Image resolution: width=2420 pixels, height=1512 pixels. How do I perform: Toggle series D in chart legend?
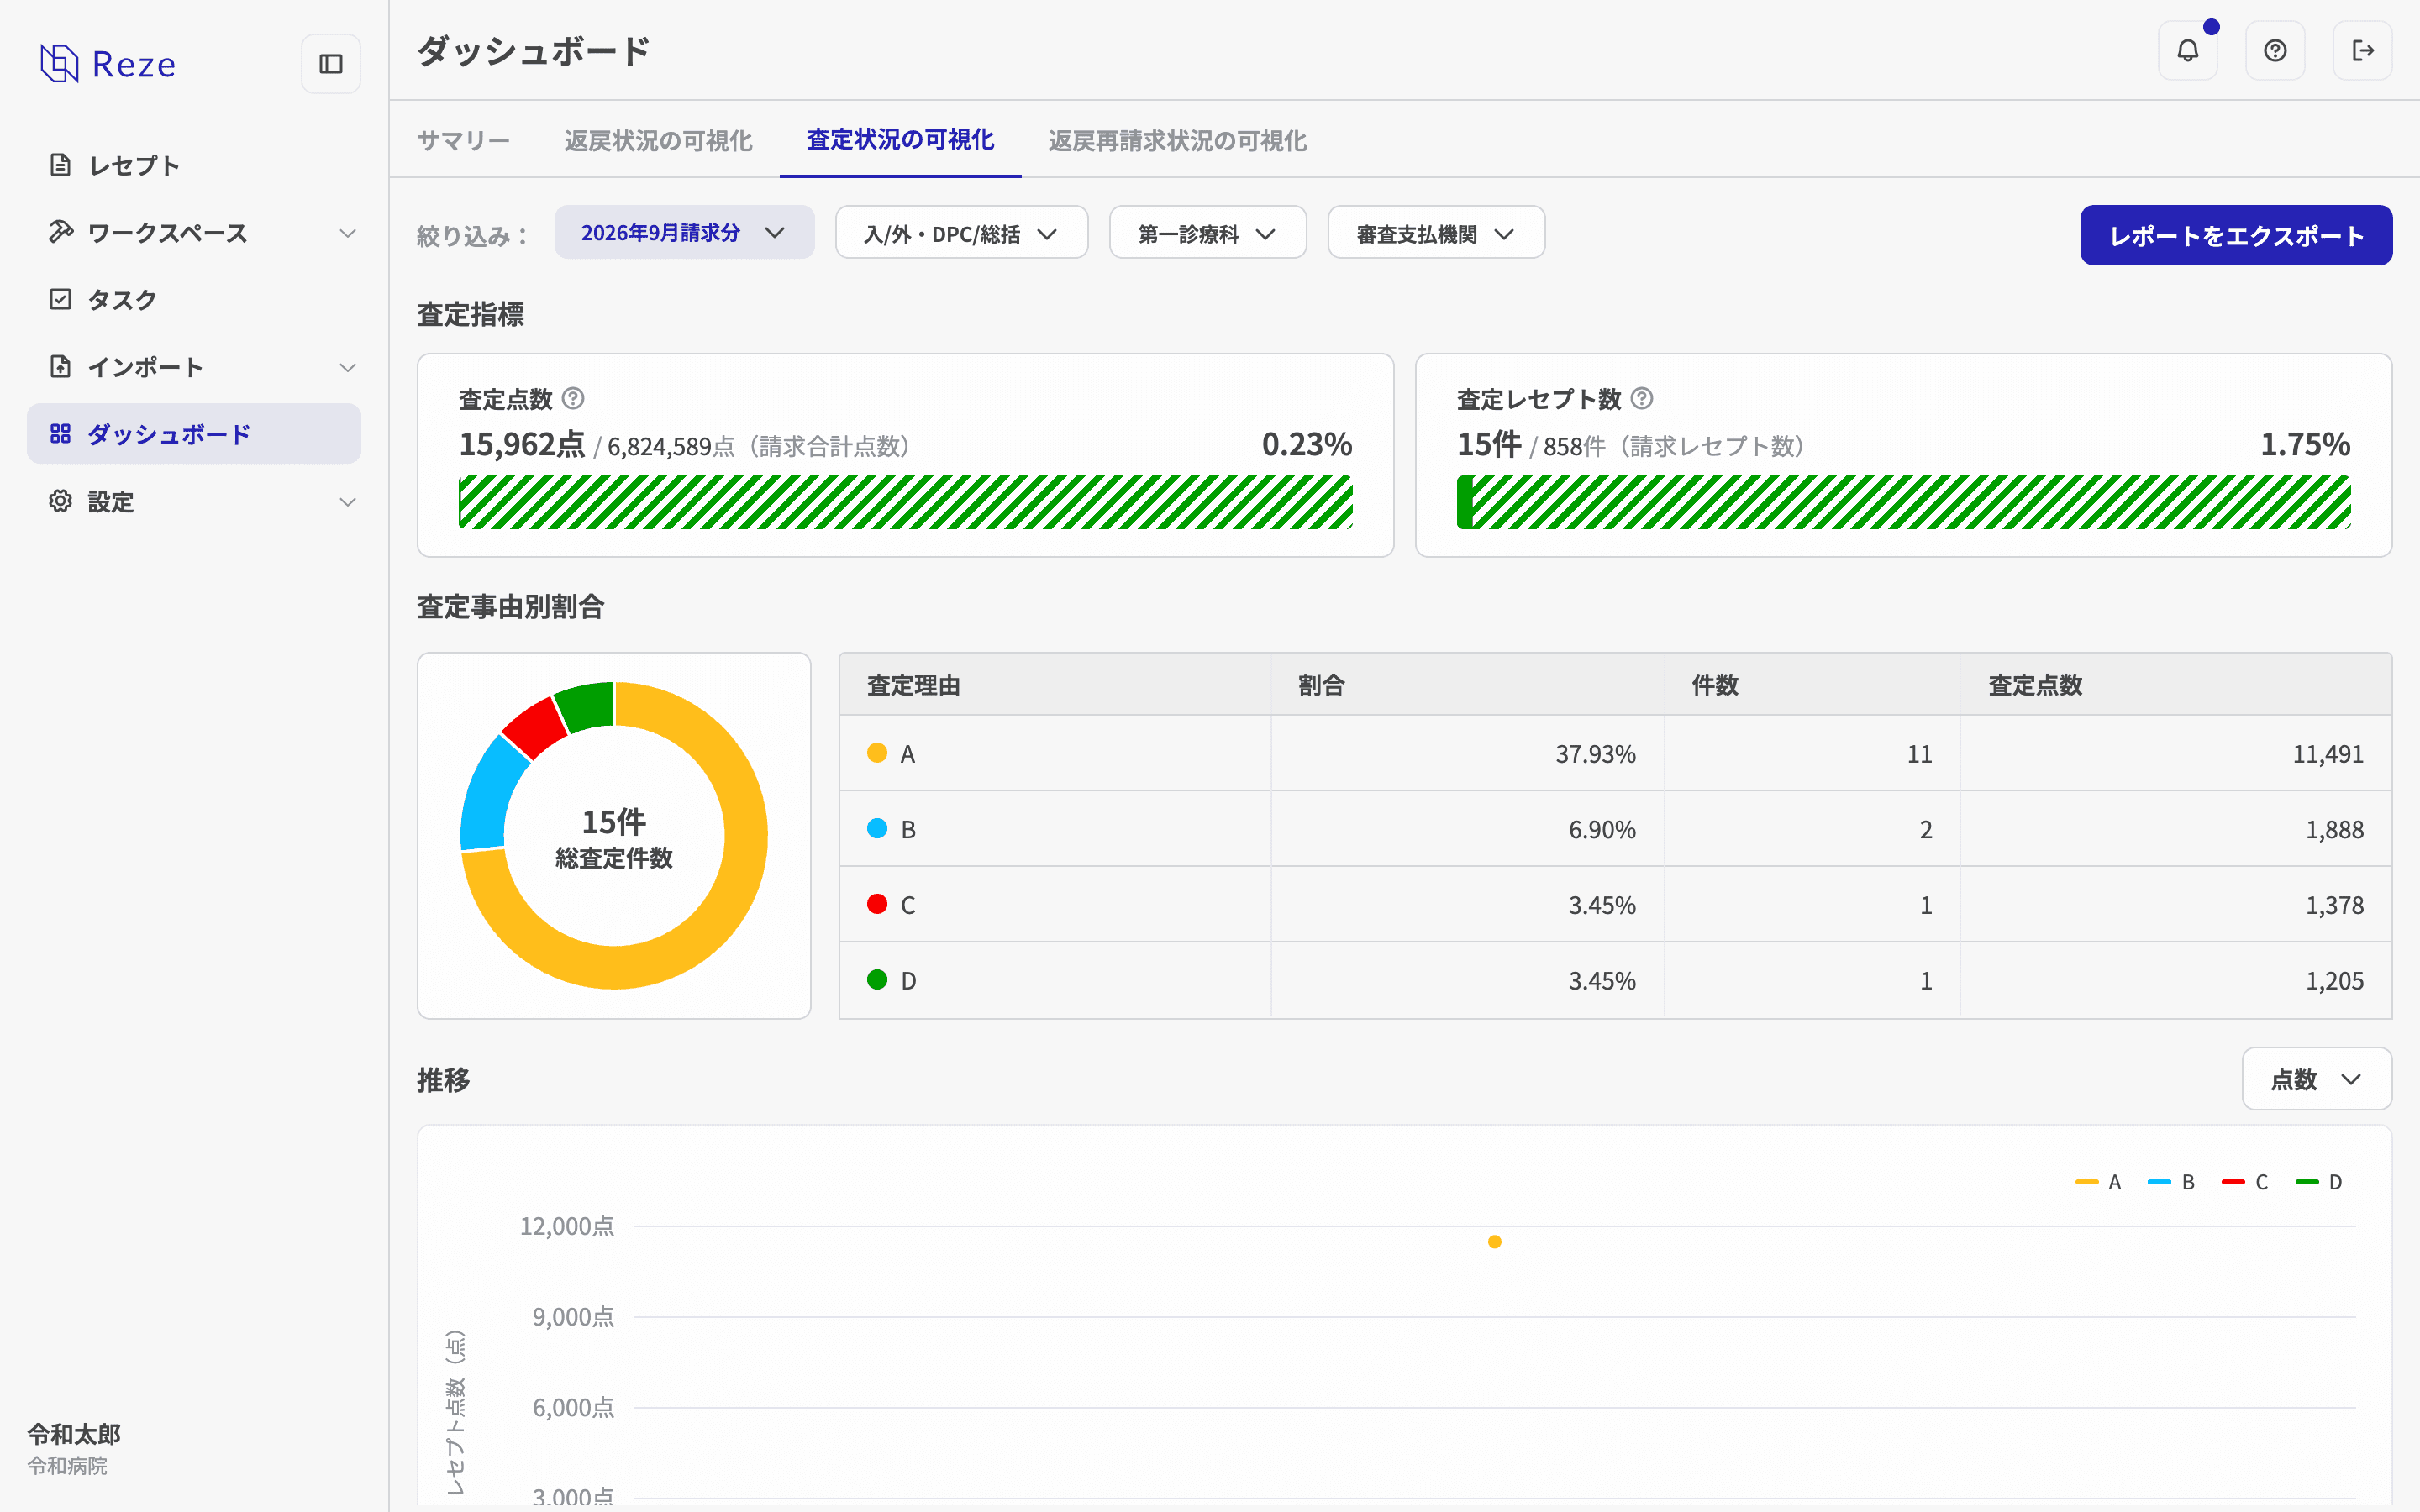coord(2319,1182)
